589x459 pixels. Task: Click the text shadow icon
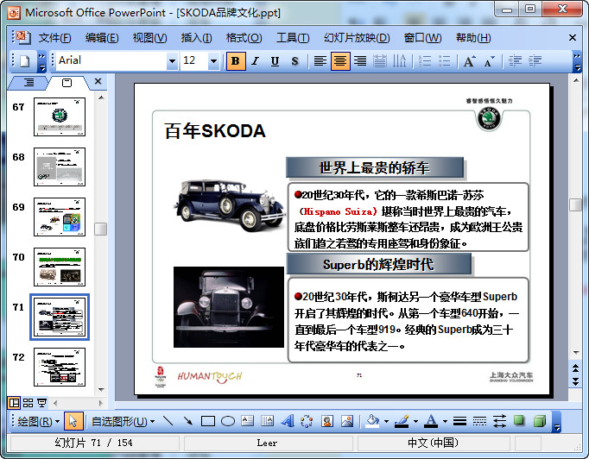294,61
